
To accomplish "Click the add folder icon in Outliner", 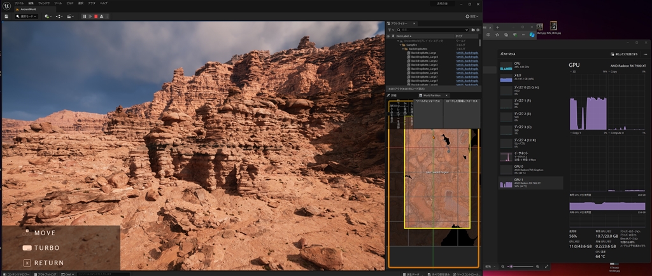I will click(472, 30).
